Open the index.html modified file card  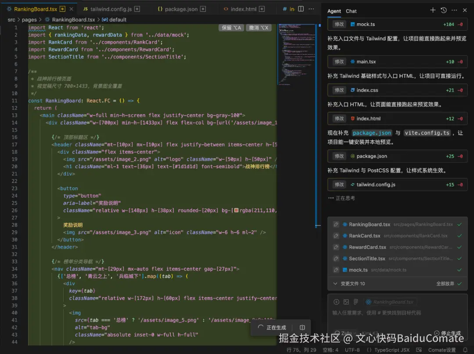398,118
